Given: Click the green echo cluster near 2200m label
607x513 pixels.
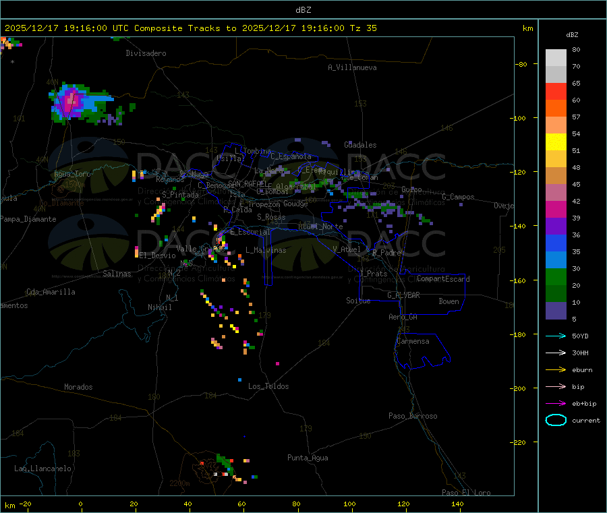Looking at the screenshot, I should 225,464.
